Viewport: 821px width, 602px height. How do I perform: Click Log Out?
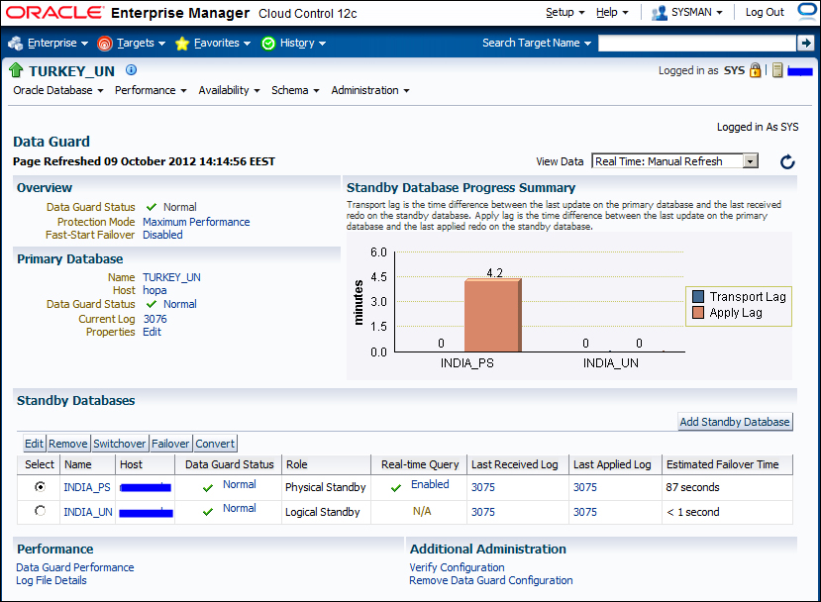coord(765,12)
